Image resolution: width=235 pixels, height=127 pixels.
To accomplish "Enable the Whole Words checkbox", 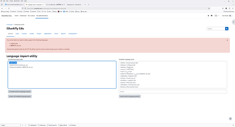I will (x=59, y=125).
